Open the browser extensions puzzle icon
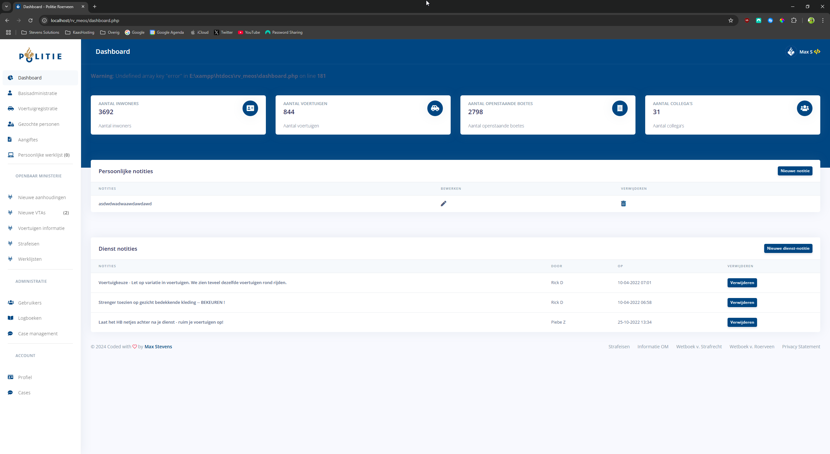This screenshot has width=830, height=454. pos(794,20)
